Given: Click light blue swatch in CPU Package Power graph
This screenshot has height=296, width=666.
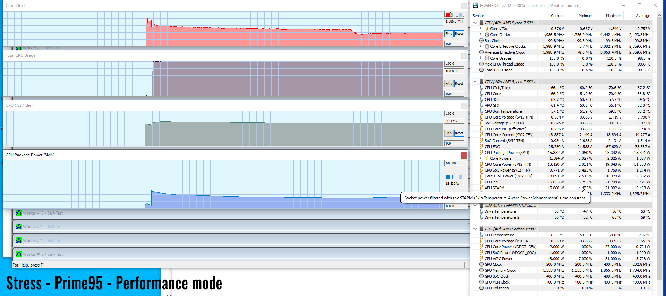Looking at the screenshot, I should (461, 177).
